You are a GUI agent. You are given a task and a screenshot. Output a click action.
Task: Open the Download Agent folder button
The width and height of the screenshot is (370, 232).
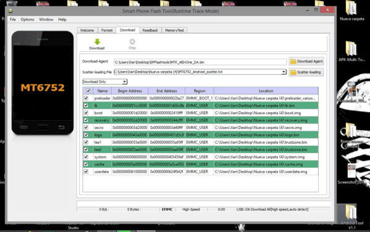[x=306, y=61]
